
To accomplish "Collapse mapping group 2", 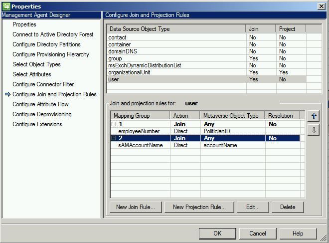I will point(114,138).
